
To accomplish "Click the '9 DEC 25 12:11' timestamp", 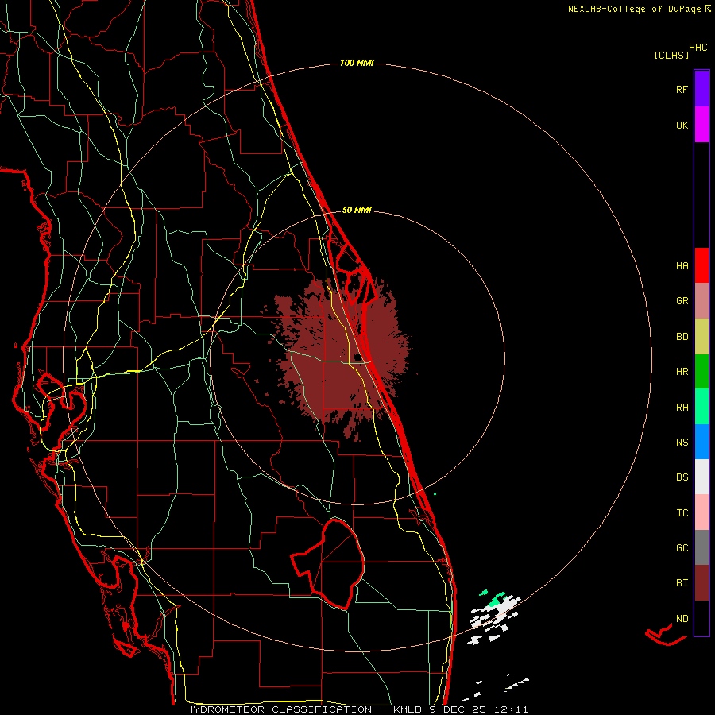I will pyautogui.click(x=479, y=709).
